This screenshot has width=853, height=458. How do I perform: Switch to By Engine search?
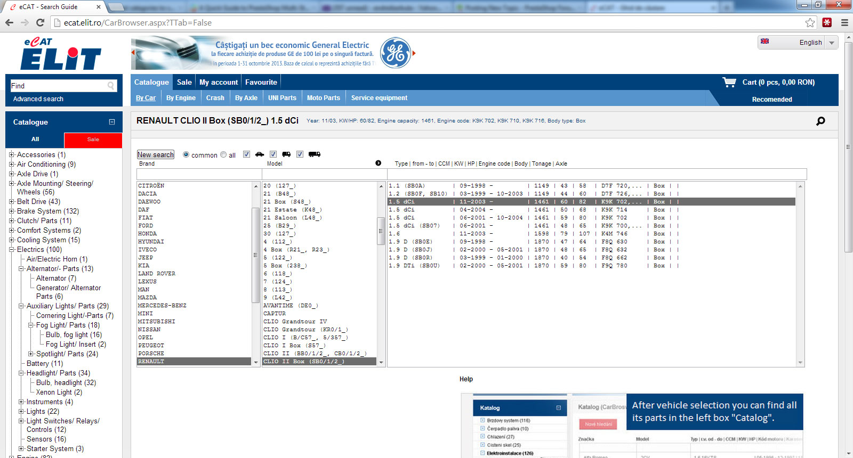pos(181,98)
